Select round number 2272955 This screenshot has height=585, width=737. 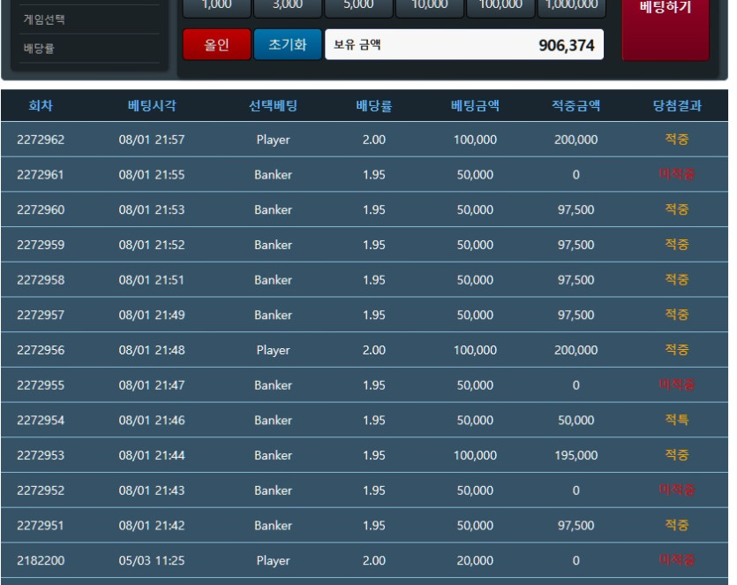click(41, 385)
